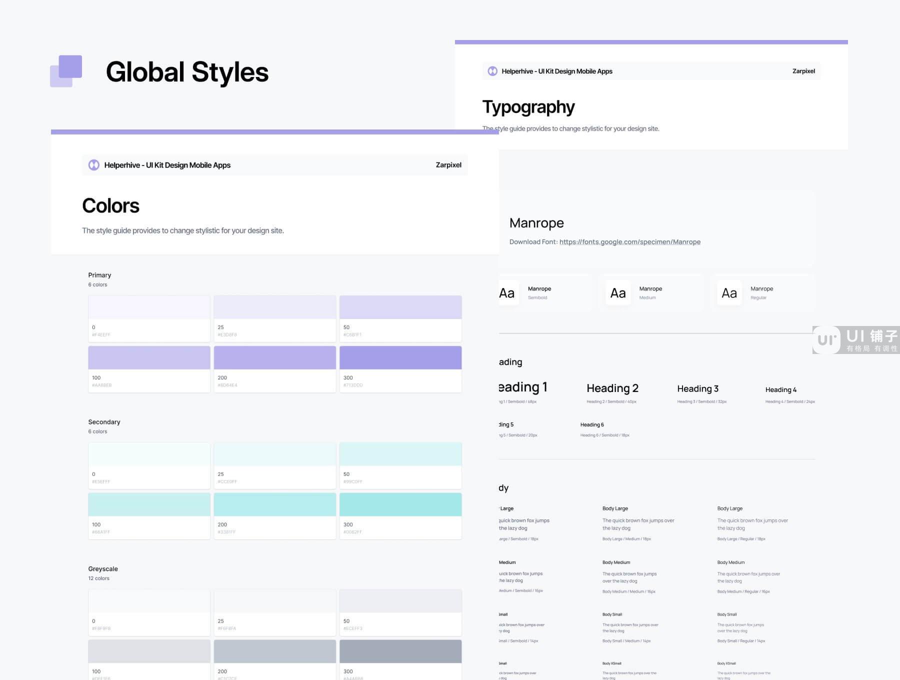Select the Secondary 100 teal swatch
The image size is (900, 680).
point(149,516)
